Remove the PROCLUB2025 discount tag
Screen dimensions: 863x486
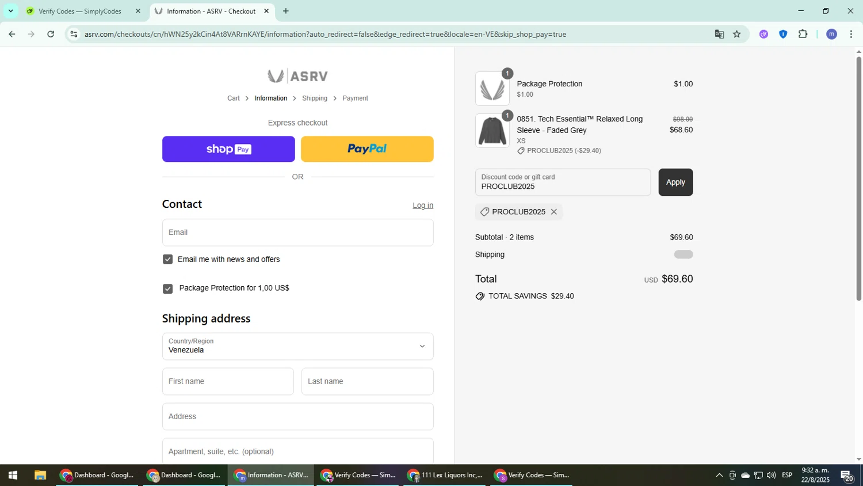[x=553, y=212]
